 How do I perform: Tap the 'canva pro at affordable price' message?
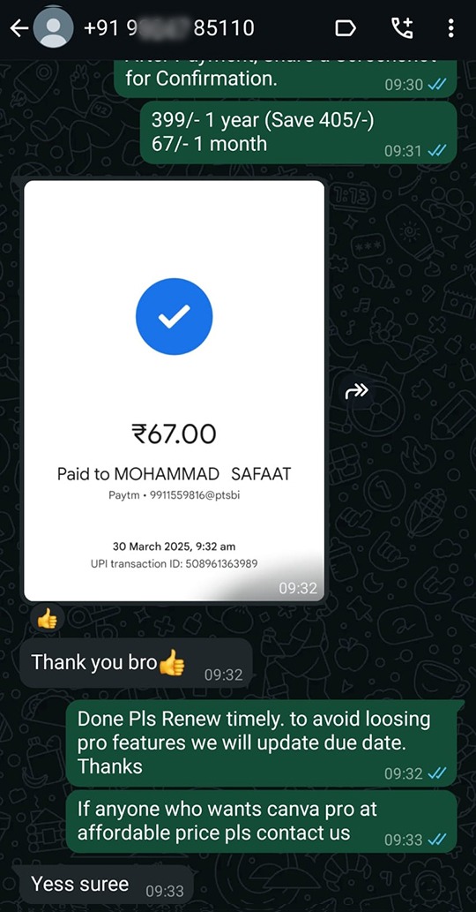[x=262, y=821]
